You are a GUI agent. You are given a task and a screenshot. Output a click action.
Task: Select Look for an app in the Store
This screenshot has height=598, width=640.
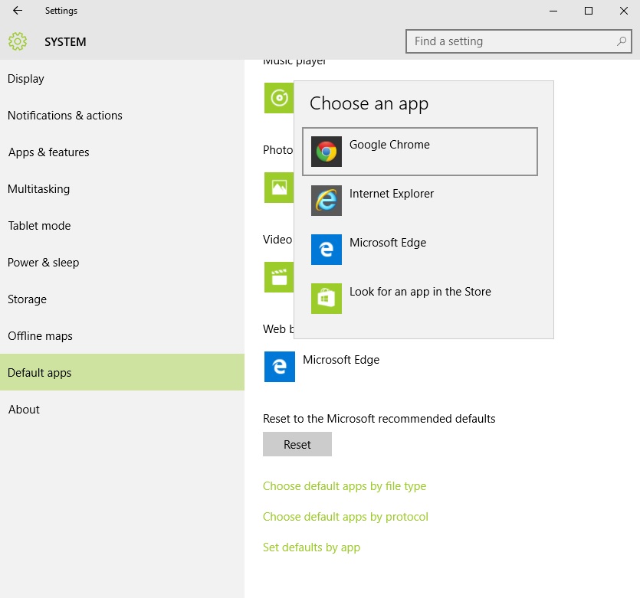(x=419, y=299)
